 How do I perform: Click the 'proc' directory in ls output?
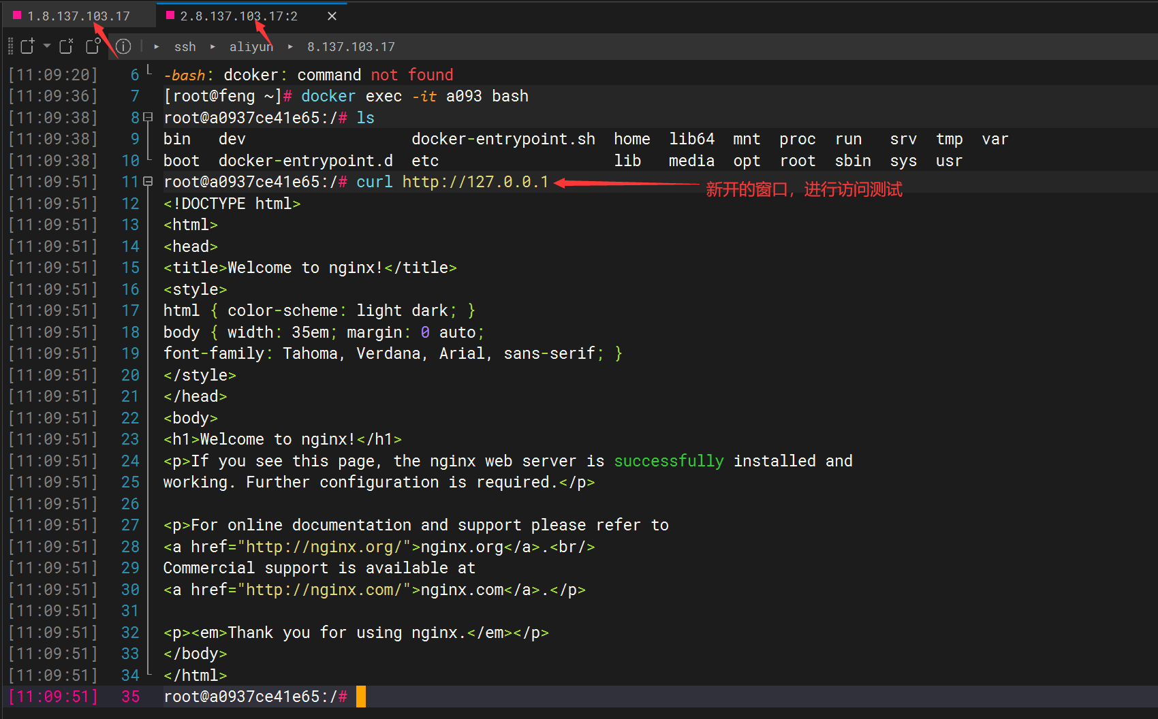click(x=798, y=139)
